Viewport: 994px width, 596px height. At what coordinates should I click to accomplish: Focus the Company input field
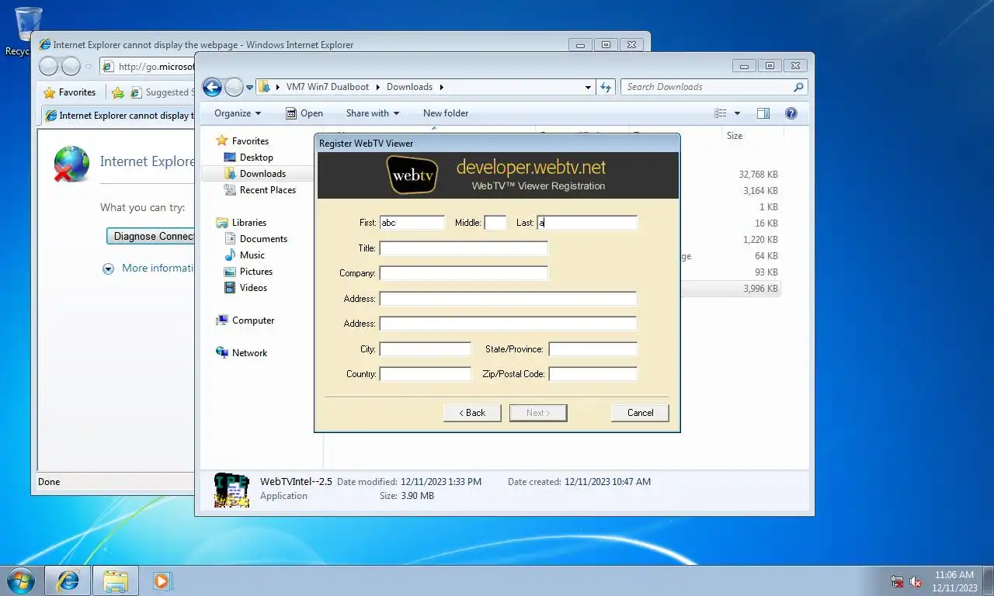point(464,273)
